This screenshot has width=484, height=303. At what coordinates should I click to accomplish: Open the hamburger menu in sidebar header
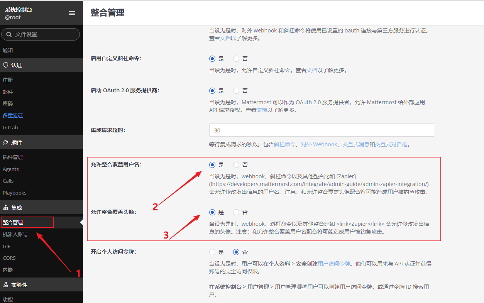(72, 13)
